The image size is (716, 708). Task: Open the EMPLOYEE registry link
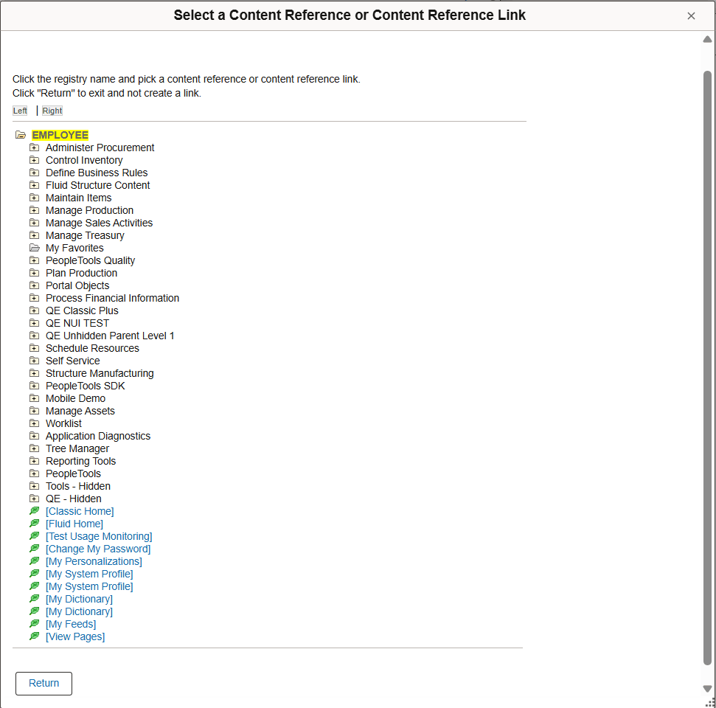[60, 135]
